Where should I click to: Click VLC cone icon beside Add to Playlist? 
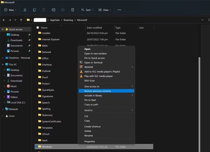point(81,71)
